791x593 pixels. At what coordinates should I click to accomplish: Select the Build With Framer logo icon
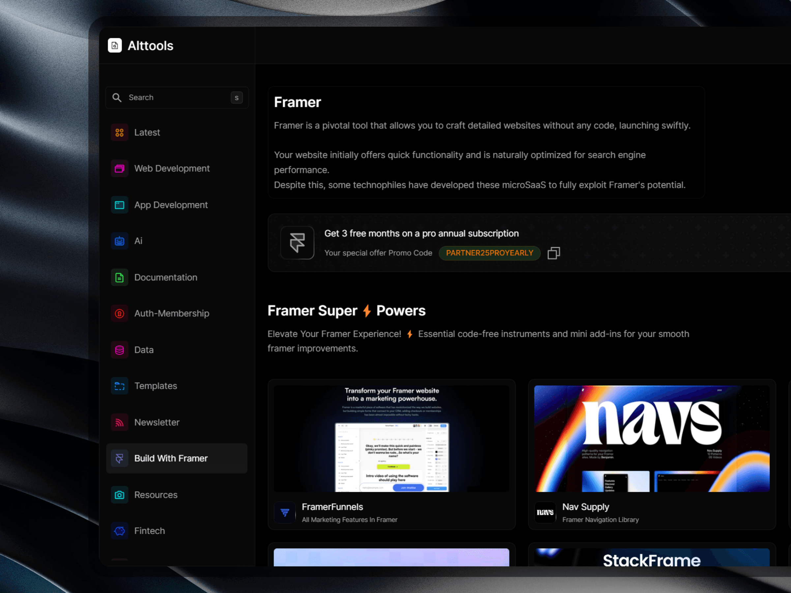[x=119, y=458]
